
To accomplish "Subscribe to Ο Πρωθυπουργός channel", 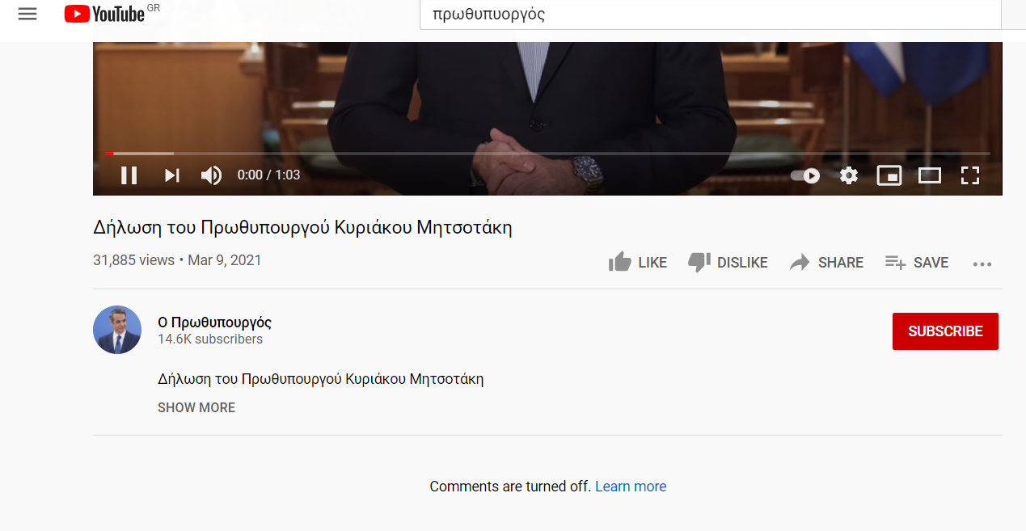I will point(945,331).
